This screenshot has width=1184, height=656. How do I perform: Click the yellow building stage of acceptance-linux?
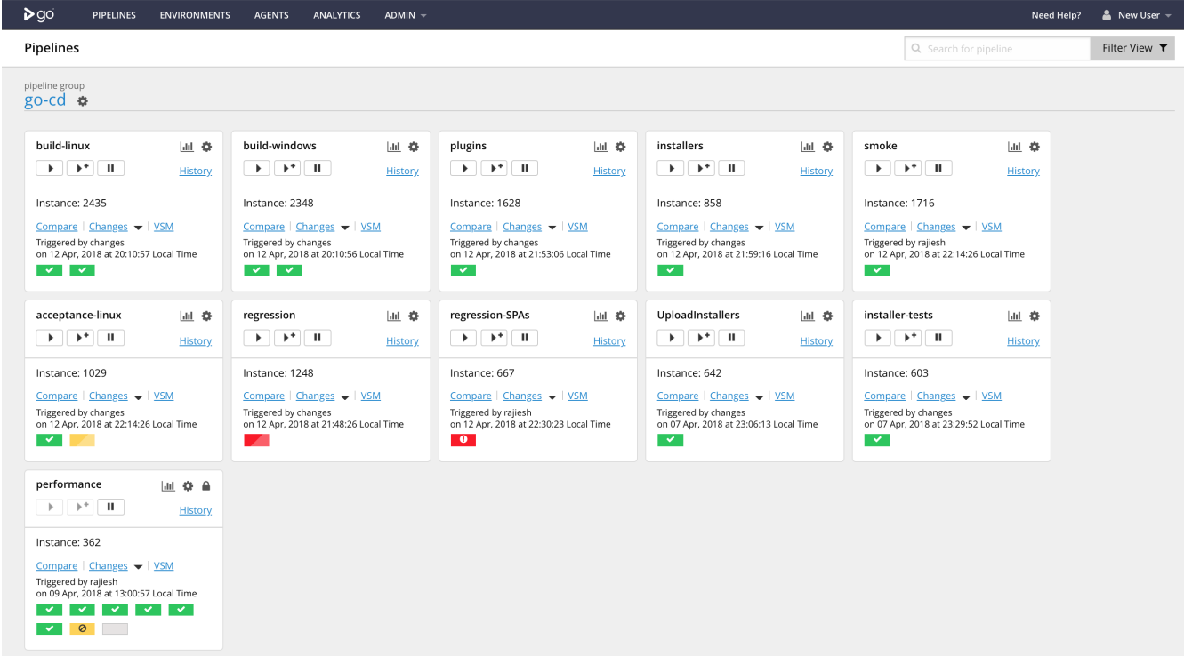coord(82,440)
